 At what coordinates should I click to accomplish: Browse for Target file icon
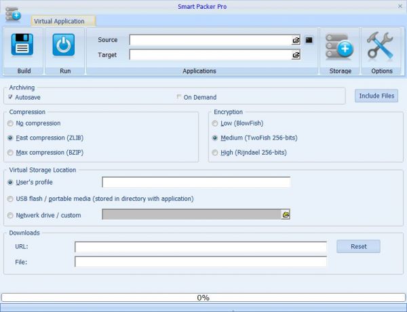pos(296,55)
